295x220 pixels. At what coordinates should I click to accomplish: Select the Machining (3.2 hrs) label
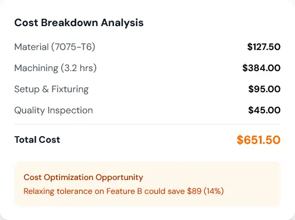(x=55, y=68)
